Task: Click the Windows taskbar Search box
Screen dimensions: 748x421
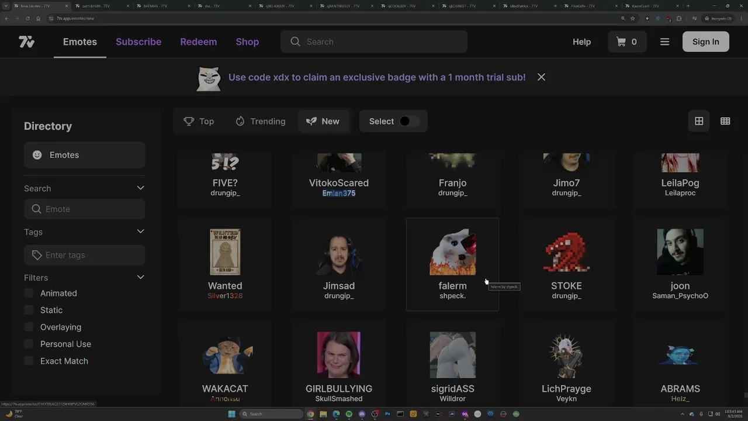Action: pos(271,414)
